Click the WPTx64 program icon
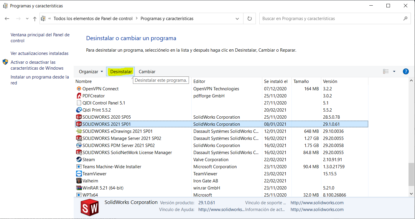Viewport: 415px width, 219px height. pyautogui.click(x=79, y=195)
